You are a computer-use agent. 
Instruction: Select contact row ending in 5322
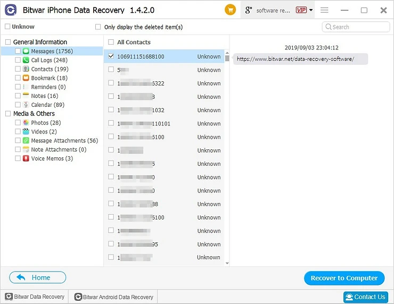click(164, 83)
